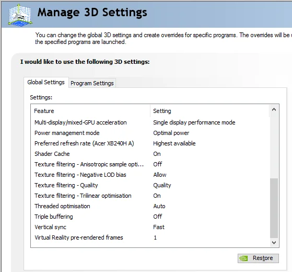This screenshot has width=292, height=272.
Task: Click the scroll down arrow in the settings list
Action: pos(274,243)
